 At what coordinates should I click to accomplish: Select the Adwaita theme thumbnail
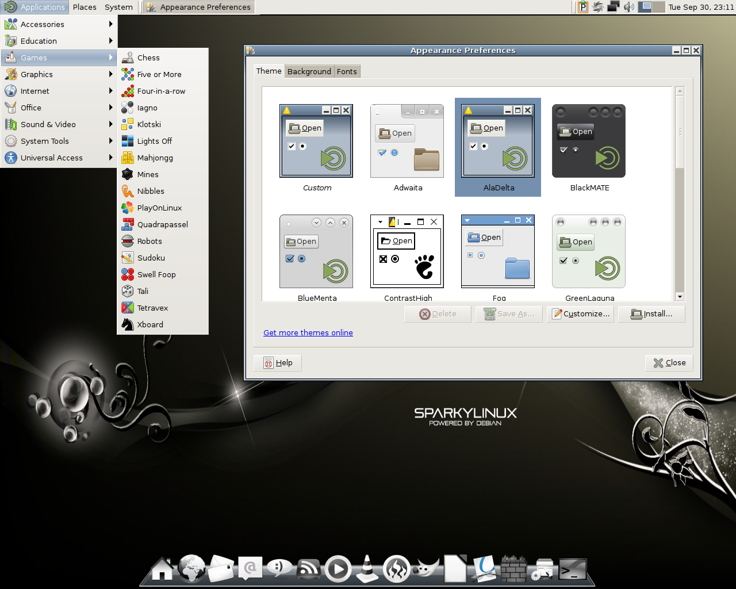(408, 147)
